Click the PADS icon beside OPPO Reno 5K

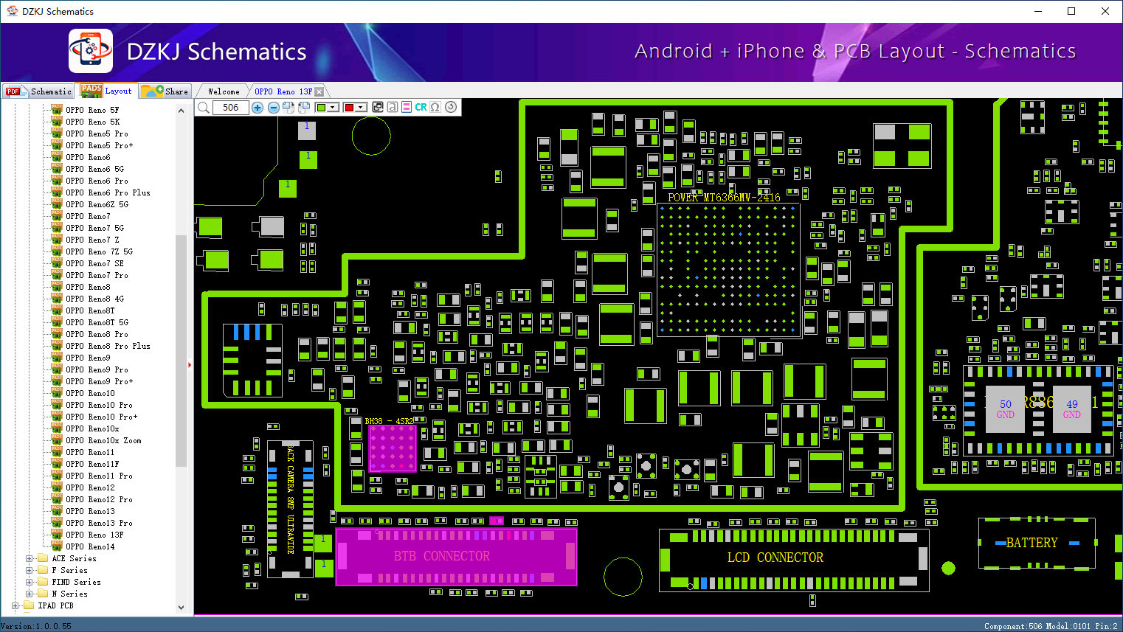click(57, 122)
